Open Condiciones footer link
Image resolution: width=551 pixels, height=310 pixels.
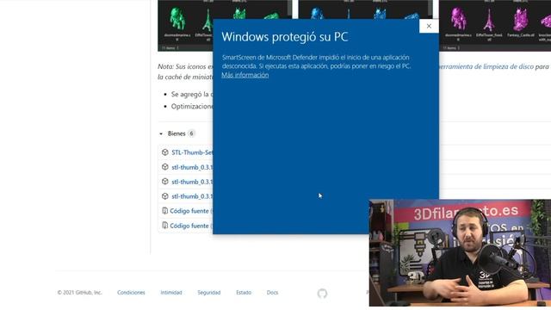point(131,293)
